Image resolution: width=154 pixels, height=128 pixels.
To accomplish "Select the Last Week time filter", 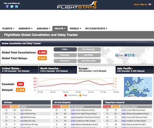I will click(x=89, y=55).
